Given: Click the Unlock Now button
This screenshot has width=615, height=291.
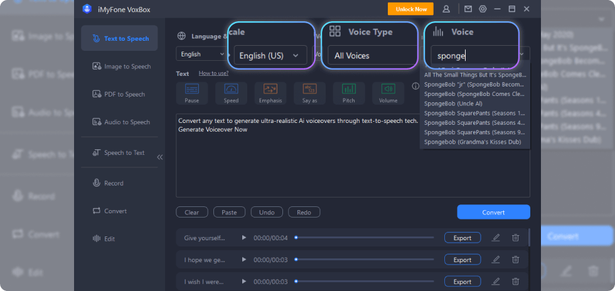Looking at the screenshot, I should coord(410,9).
